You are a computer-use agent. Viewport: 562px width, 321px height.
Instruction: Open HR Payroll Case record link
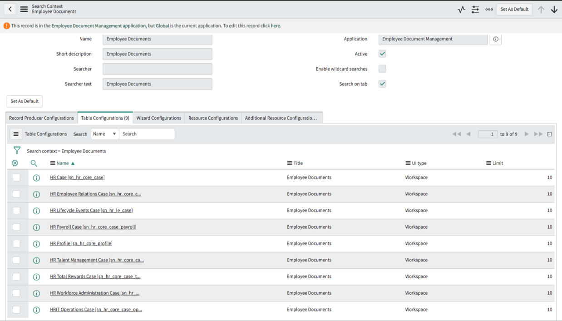(93, 227)
